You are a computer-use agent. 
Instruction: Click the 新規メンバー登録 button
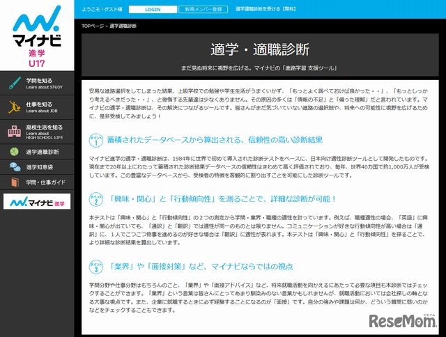[203, 9]
